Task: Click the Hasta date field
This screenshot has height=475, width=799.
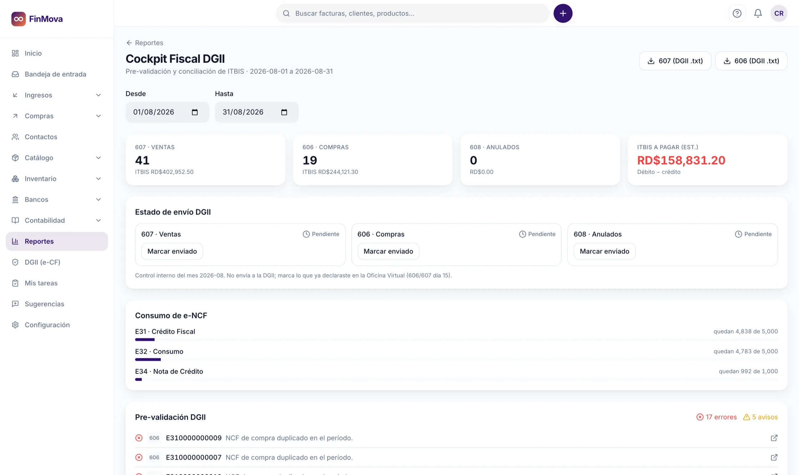Action: click(x=257, y=112)
